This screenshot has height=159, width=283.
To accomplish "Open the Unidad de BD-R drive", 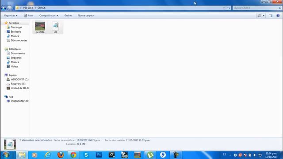I will pos(20,88).
